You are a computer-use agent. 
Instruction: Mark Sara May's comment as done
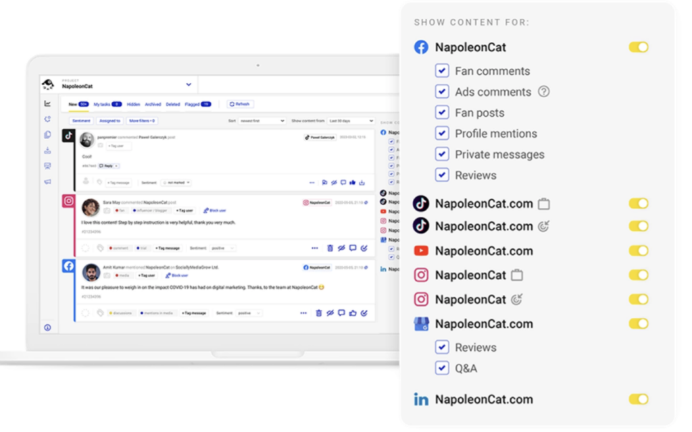(x=364, y=248)
